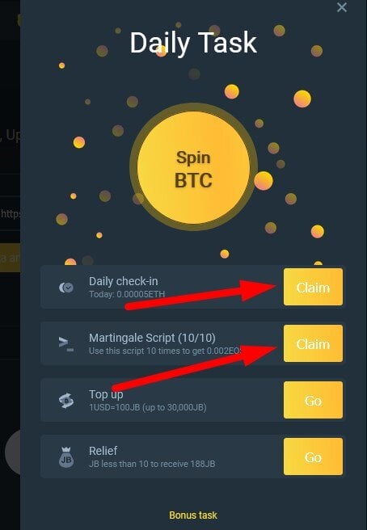Screen dimensions: 367x530
Task: Select the 1USD=100JB rate description
Action: pyautogui.click(x=147, y=407)
